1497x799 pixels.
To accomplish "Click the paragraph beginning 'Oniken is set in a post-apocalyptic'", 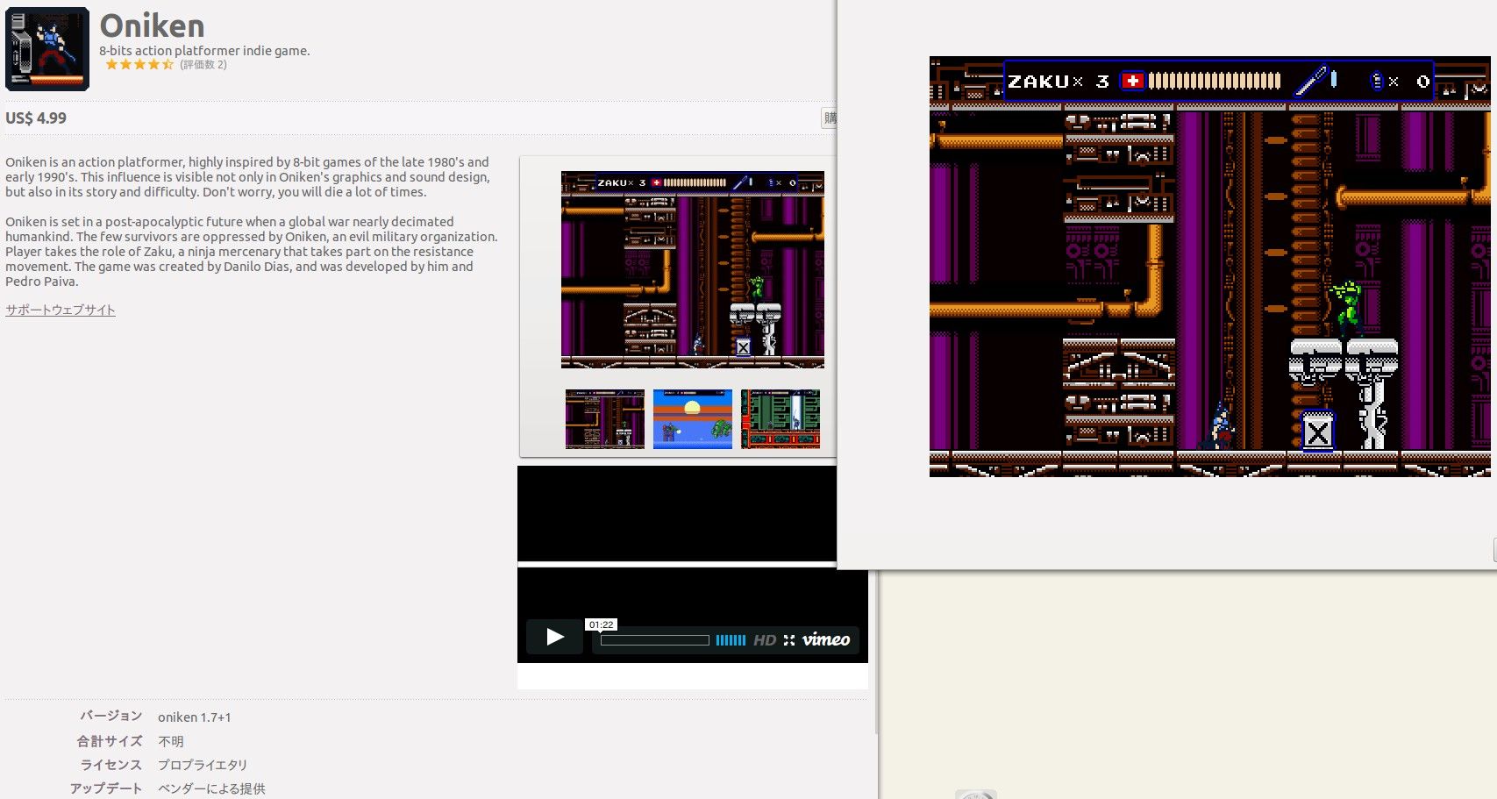I will [252, 252].
